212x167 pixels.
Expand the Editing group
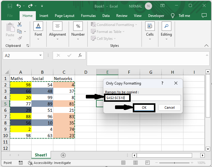(x=166, y=31)
